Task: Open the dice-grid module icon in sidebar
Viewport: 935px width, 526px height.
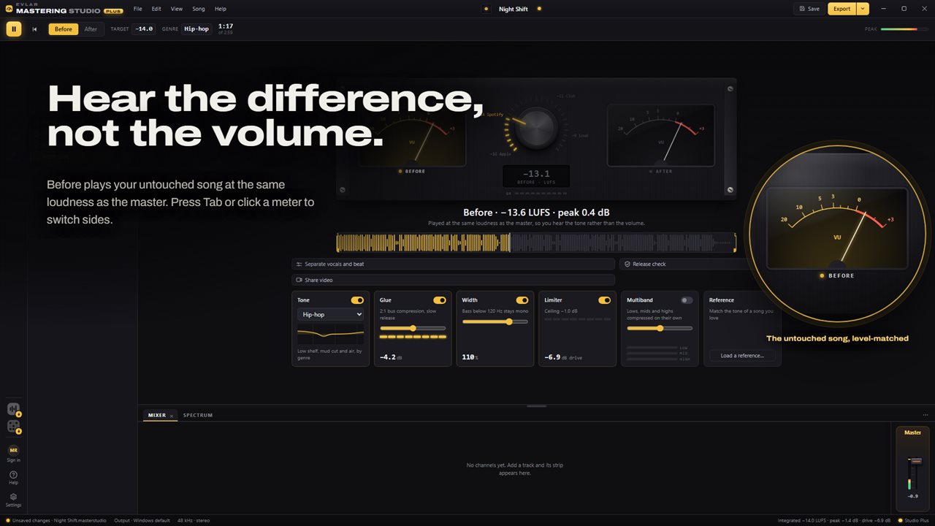Action: pos(13,427)
